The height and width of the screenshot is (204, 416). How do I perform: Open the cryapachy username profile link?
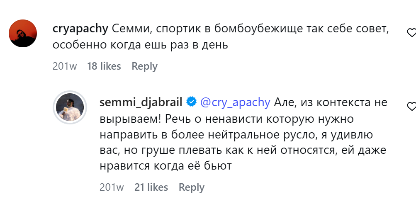81,29
